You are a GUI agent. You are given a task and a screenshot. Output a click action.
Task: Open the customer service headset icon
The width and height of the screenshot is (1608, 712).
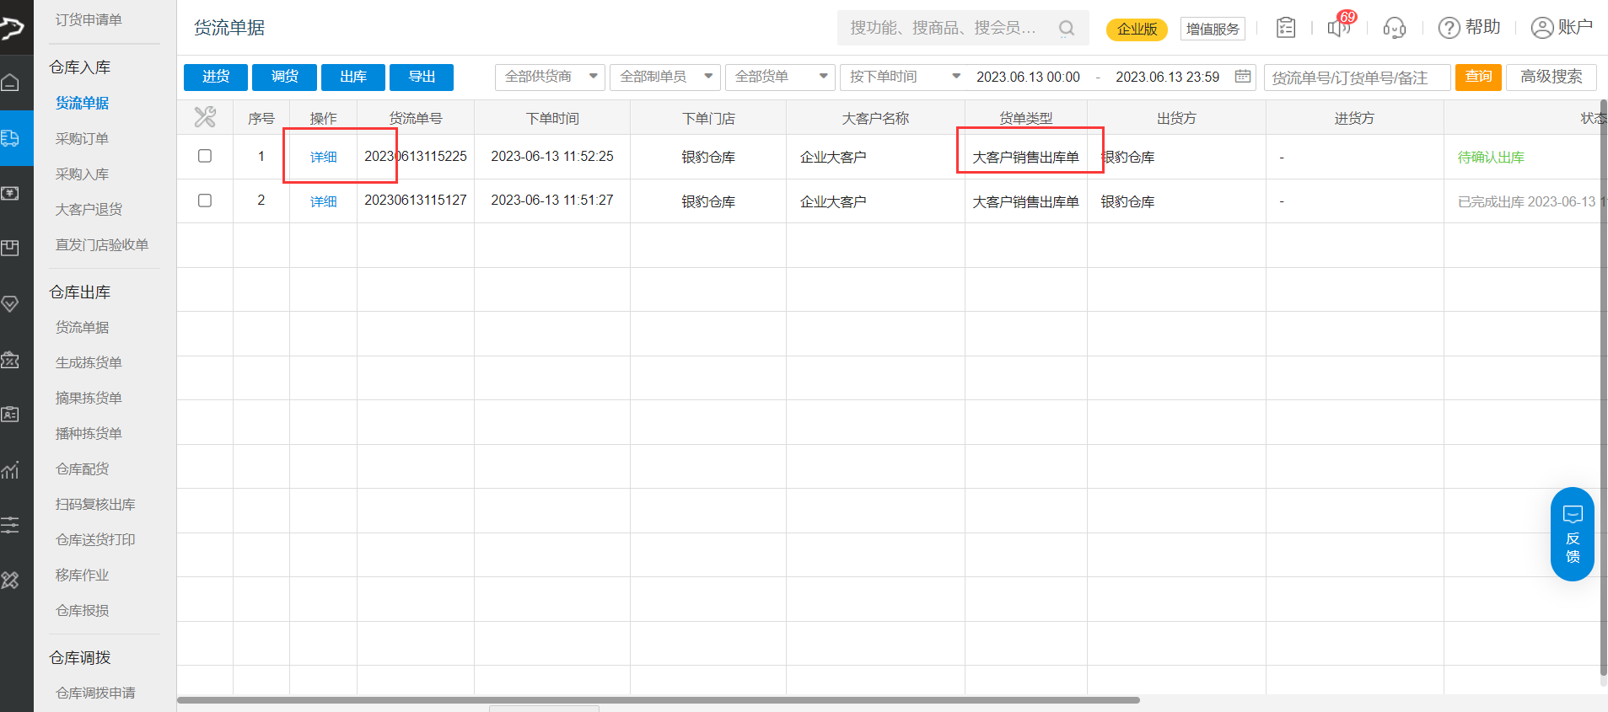[x=1395, y=28]
